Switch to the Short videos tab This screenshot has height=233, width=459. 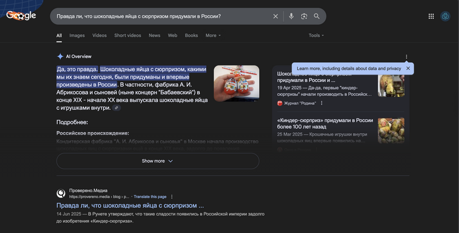tap(128, 35)
